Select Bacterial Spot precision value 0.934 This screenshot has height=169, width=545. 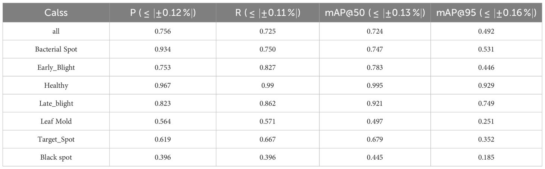(x=162, y=49)
